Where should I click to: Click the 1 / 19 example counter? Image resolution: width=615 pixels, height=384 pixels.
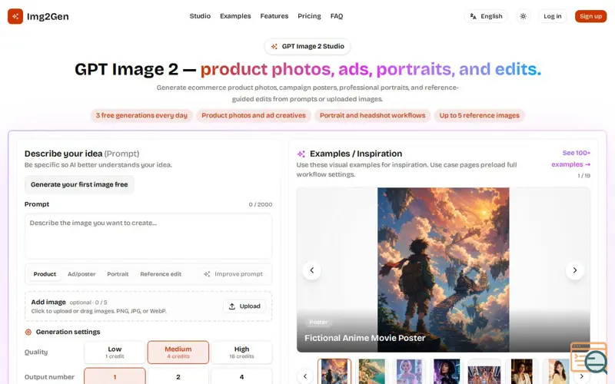click(583, 176)
